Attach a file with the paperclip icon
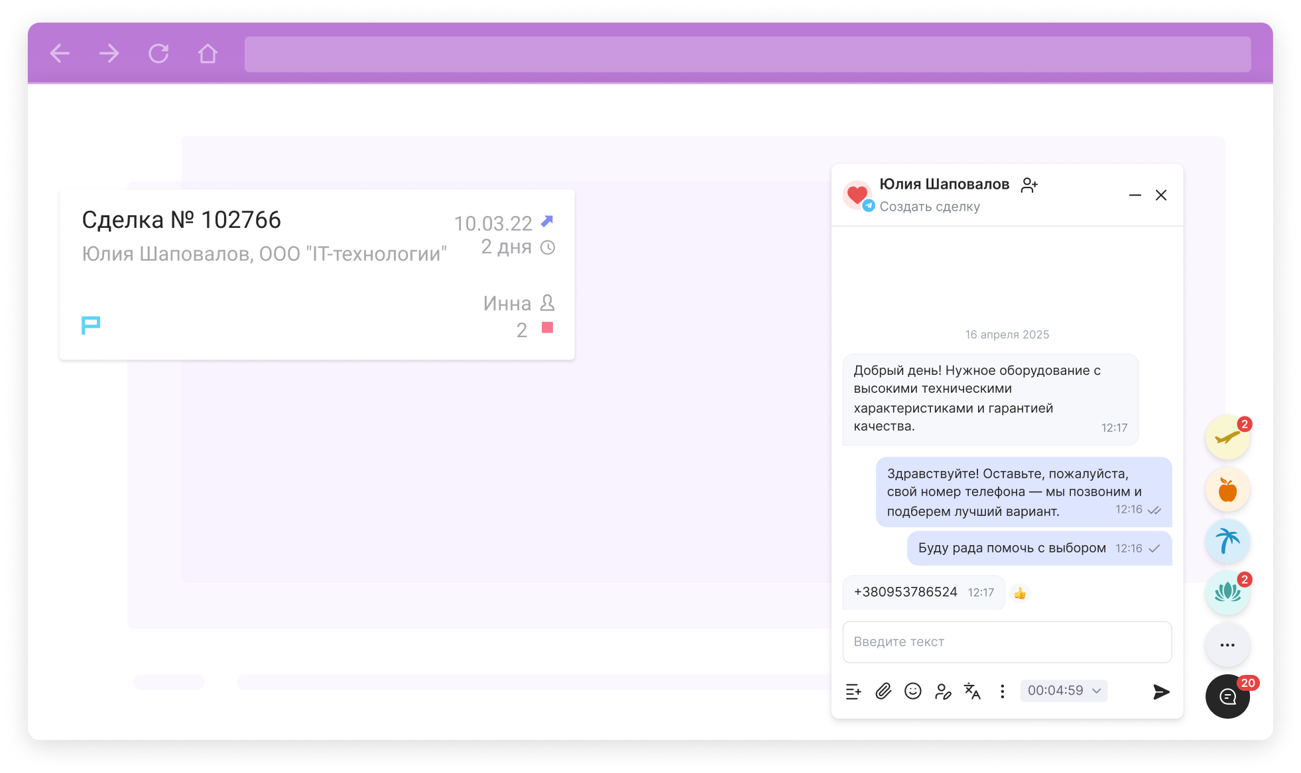 (883, 691)
